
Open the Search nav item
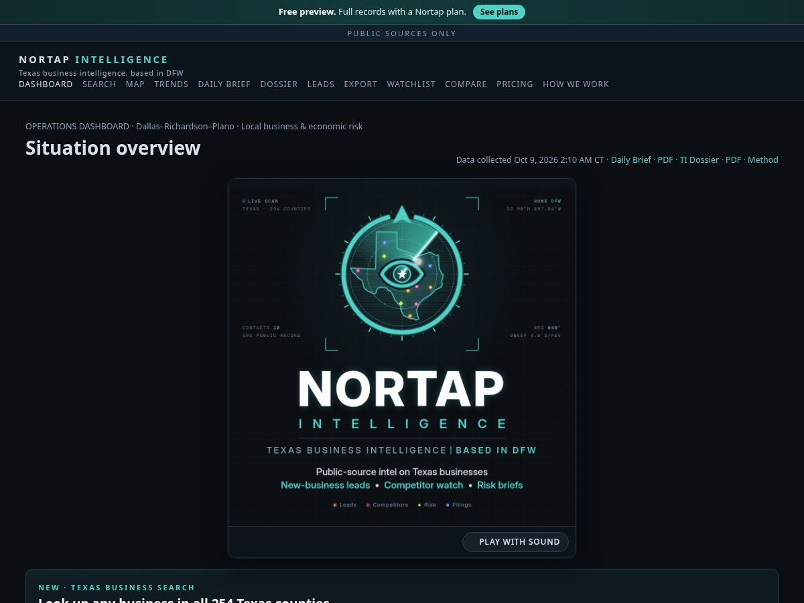click(x=99, y=84)
